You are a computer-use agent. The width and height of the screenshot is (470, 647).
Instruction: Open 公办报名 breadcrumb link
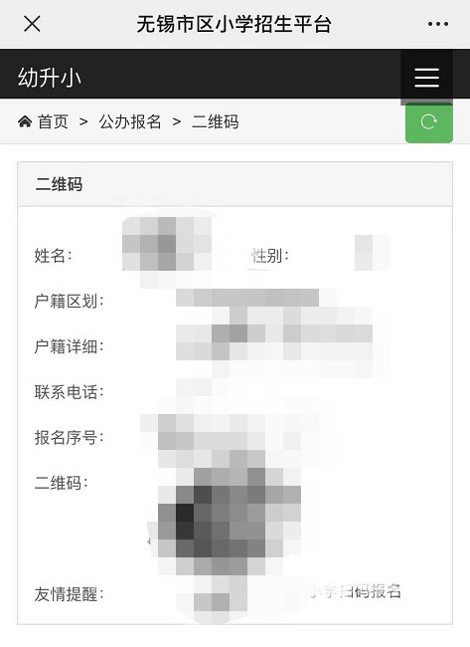point(130,121)
